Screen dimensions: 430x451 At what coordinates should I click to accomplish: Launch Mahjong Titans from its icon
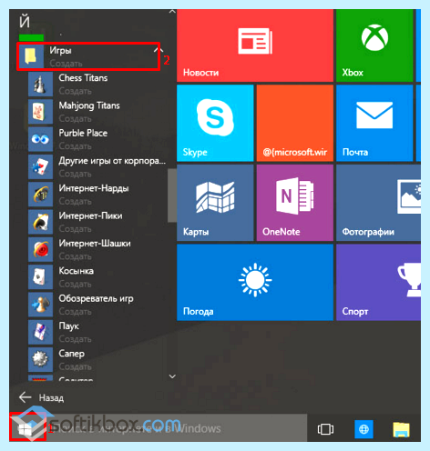click(x=40, y=112)
